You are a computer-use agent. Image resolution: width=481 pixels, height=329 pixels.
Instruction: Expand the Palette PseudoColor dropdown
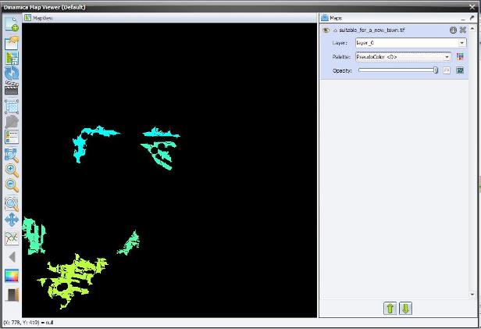click(447, 56)
